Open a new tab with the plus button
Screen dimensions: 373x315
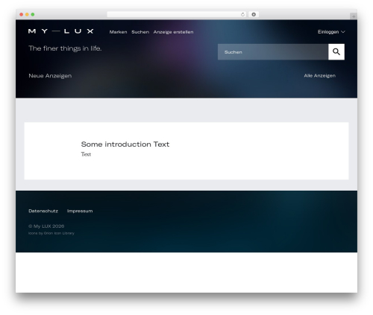click(354, 16)
